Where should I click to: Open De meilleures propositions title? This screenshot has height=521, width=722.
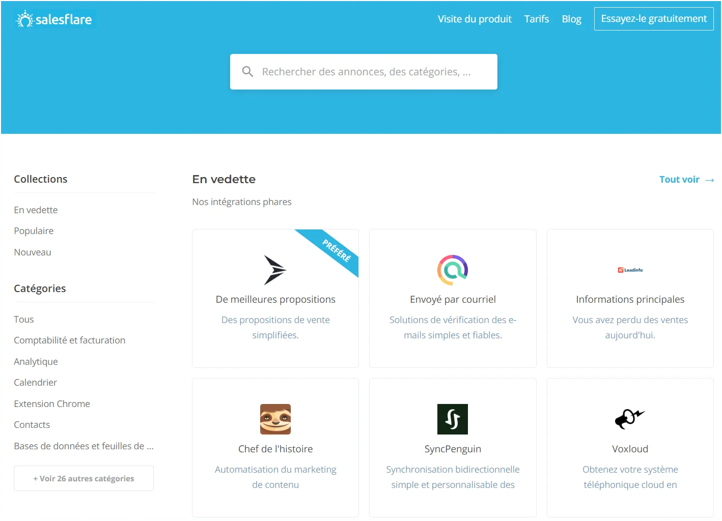(x=275, y=299)
